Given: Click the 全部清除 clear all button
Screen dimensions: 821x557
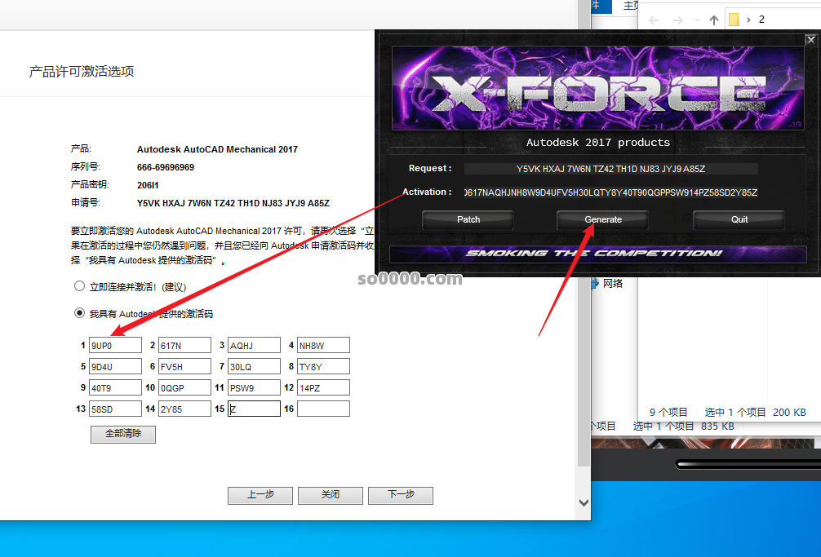Looking at the screenshot, I should coord(123,434).
